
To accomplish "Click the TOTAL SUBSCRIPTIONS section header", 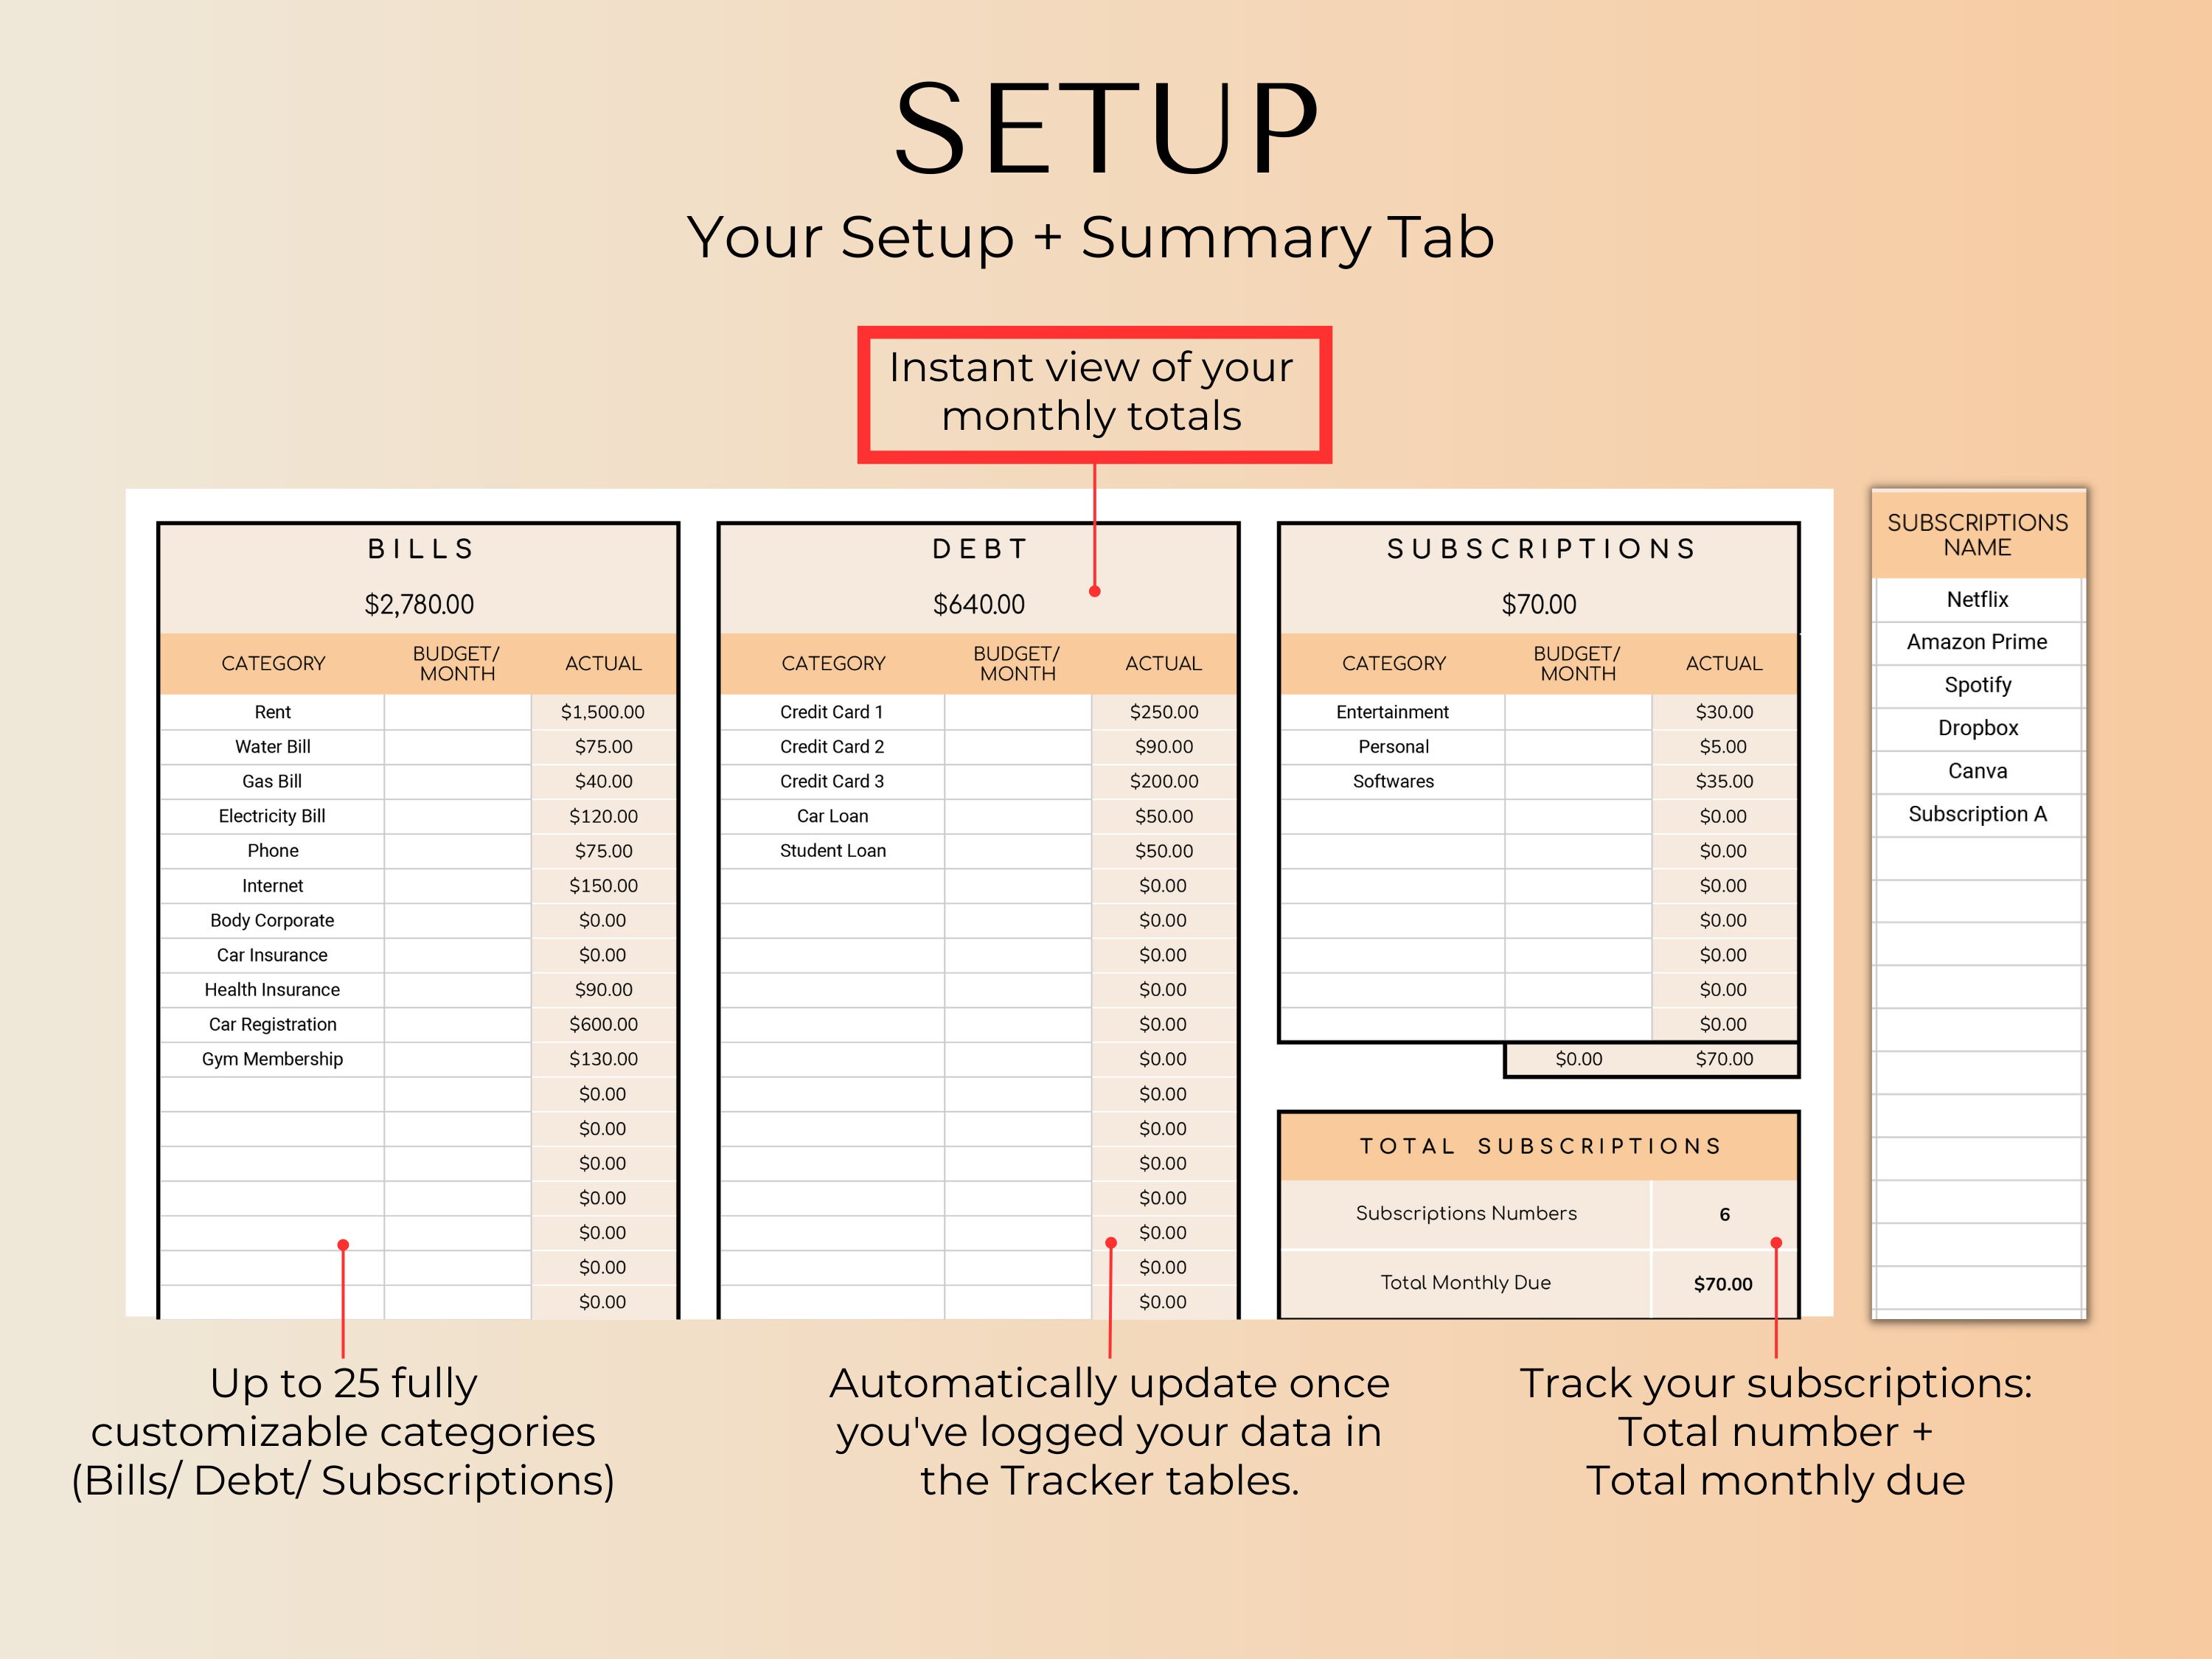I will point(1539,1146).
